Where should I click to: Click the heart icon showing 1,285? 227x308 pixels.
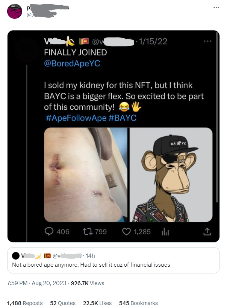[x=127, y=232]
